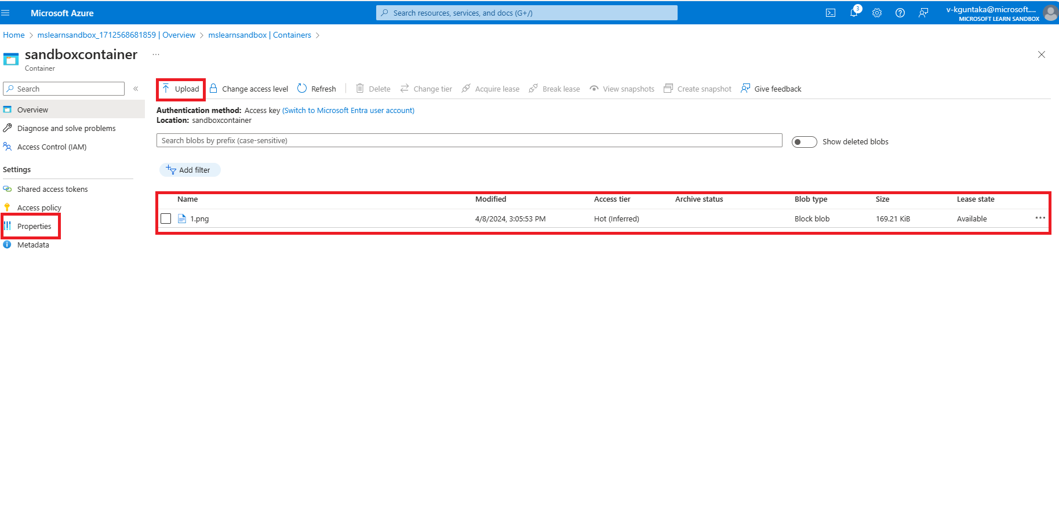Go to Home breadcrumb
1059x517 pixels.
[x=14, y=35]
